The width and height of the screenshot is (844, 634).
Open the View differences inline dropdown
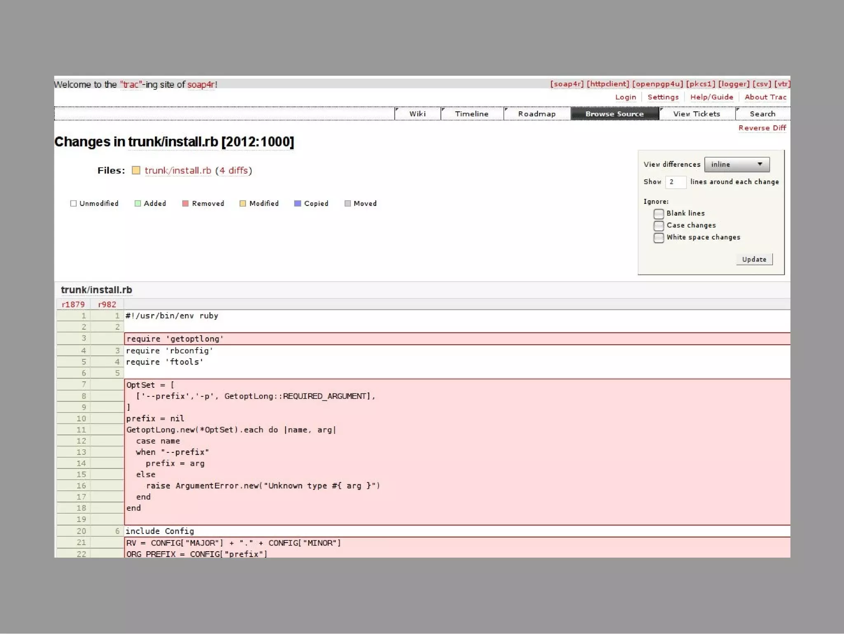click(x=737, y=164)
